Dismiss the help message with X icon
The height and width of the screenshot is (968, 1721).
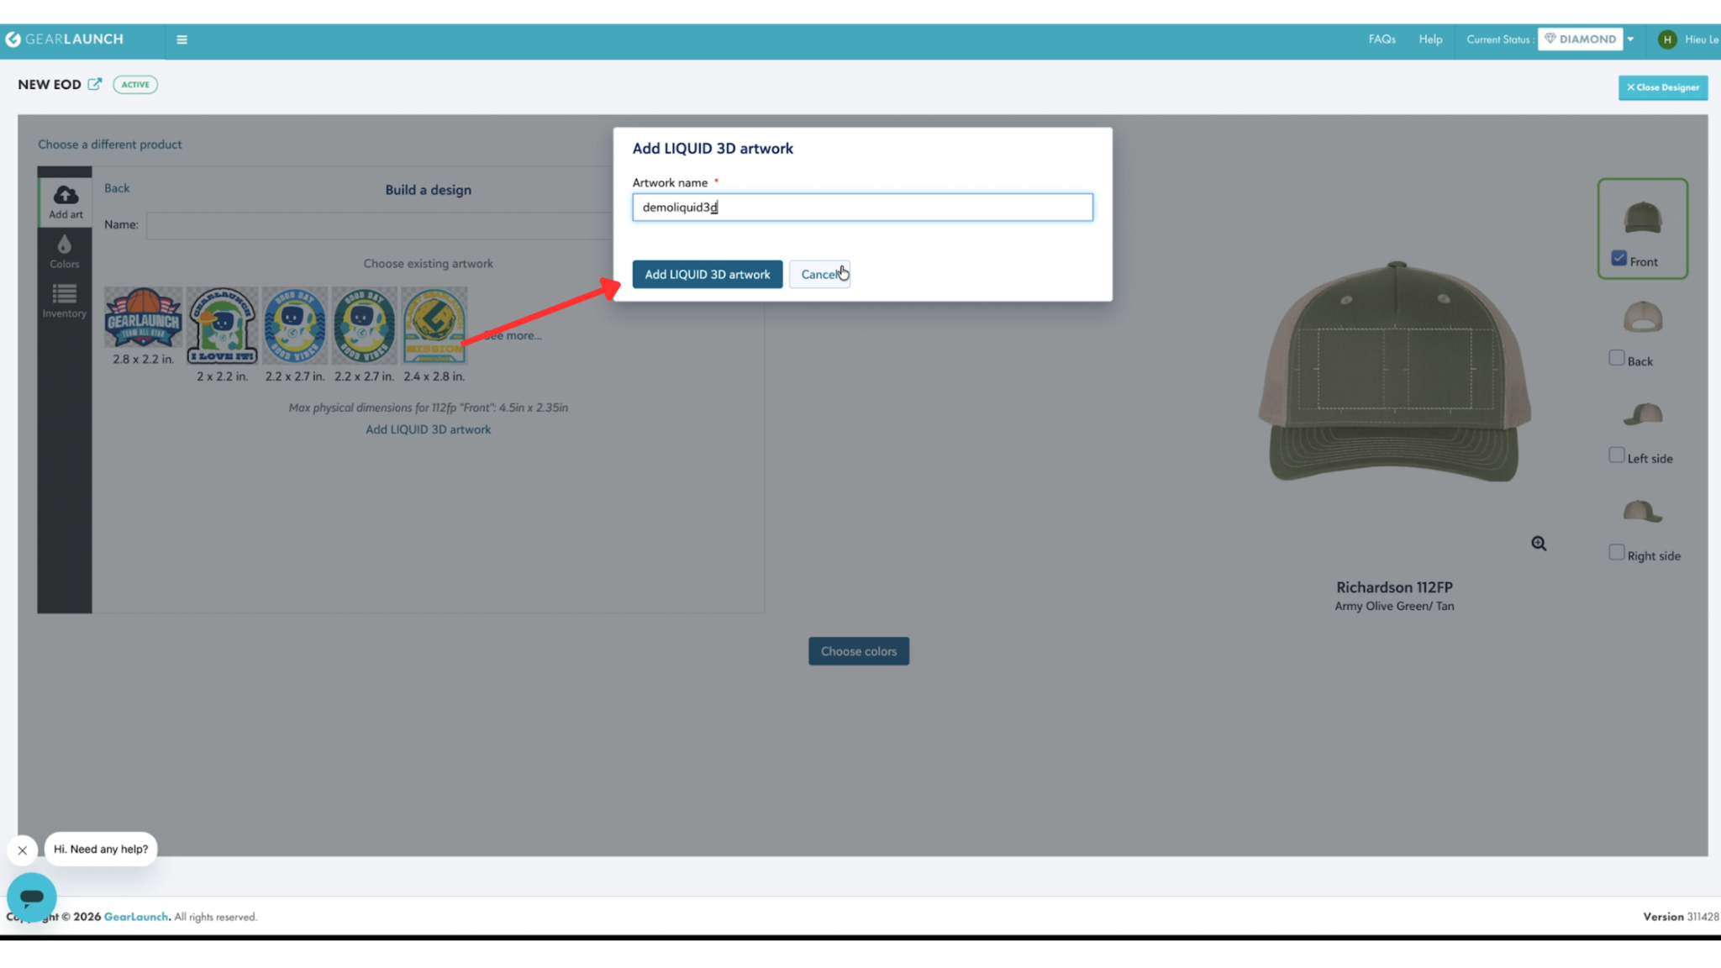click(x=23, y=850)
